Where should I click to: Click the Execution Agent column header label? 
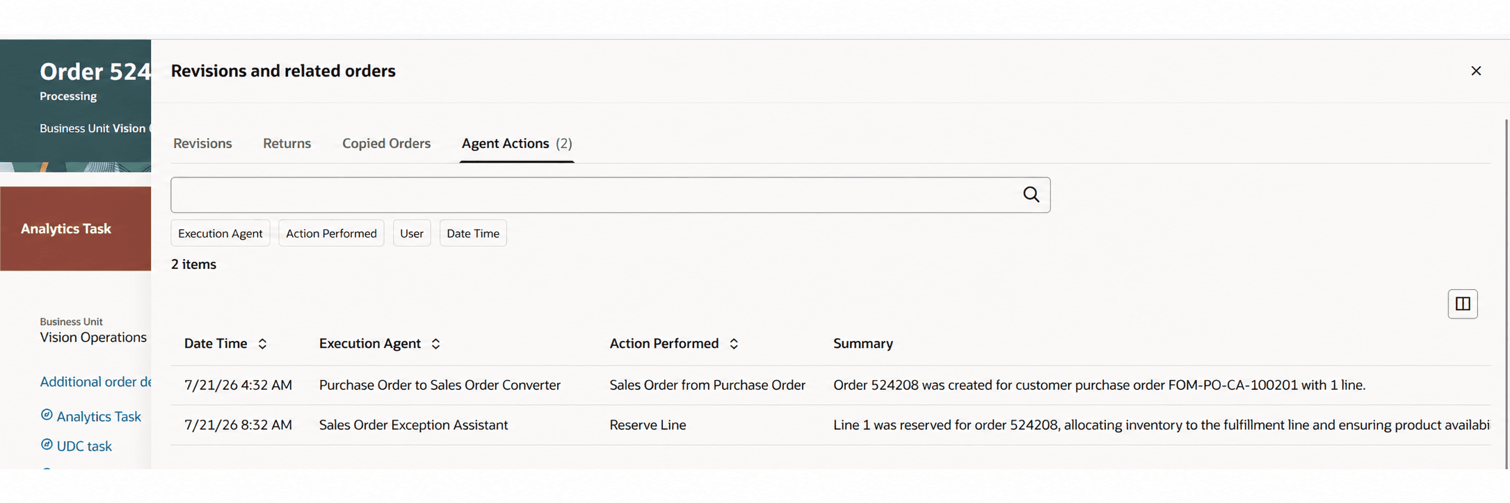[x=370, y=343]
